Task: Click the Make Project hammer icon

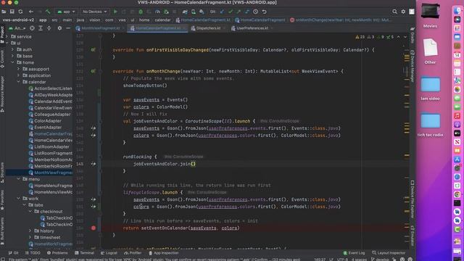Action: coord(48,12)
